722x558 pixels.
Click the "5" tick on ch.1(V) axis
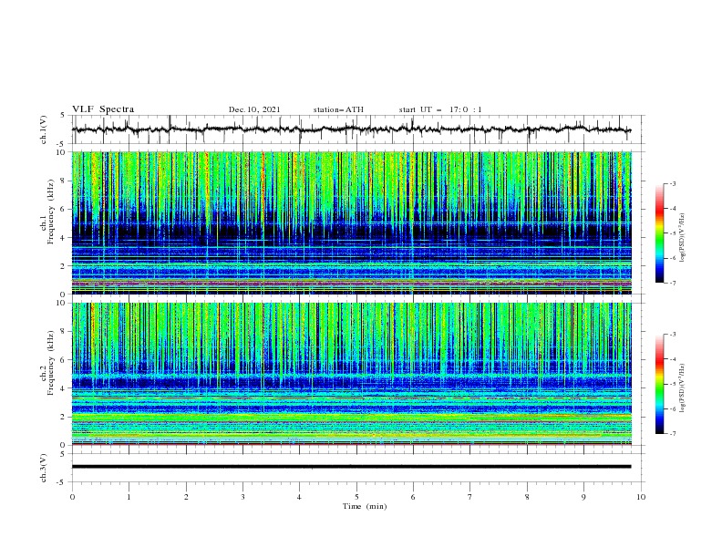tap(63, 115)
